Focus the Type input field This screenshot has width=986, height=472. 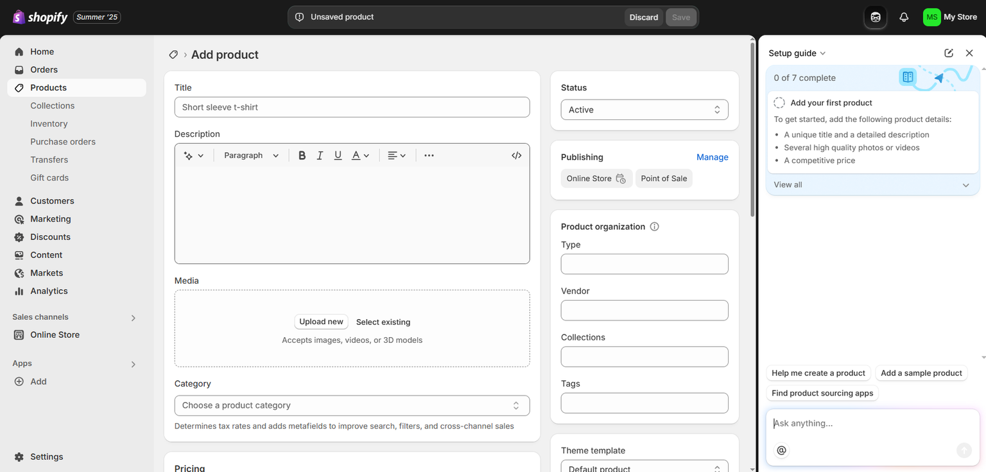[x=644, y=264]
